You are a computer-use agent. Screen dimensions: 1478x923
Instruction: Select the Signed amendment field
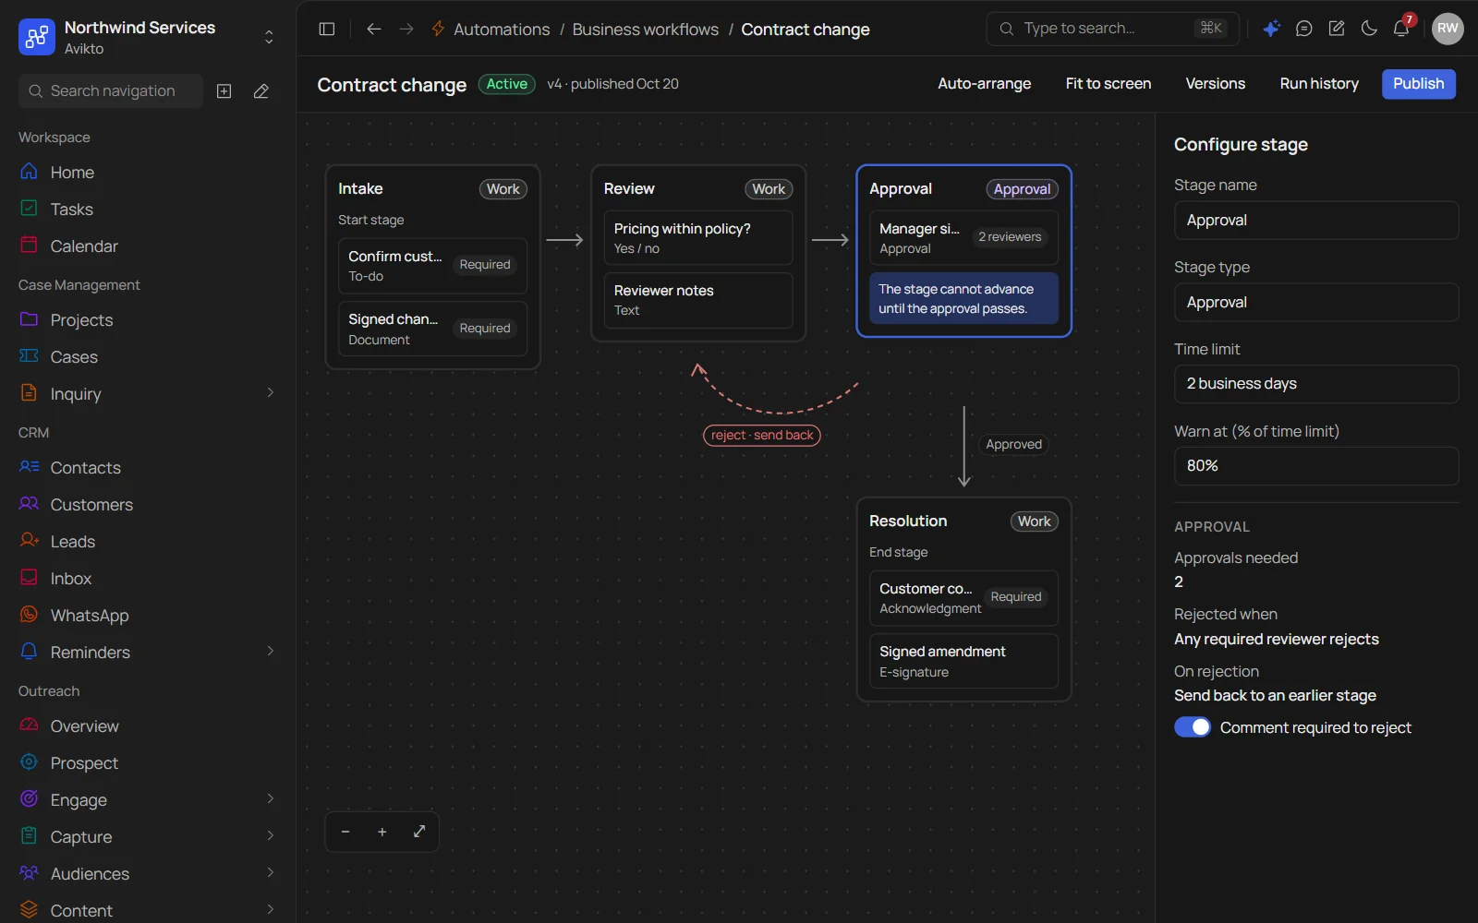point(963,661)
